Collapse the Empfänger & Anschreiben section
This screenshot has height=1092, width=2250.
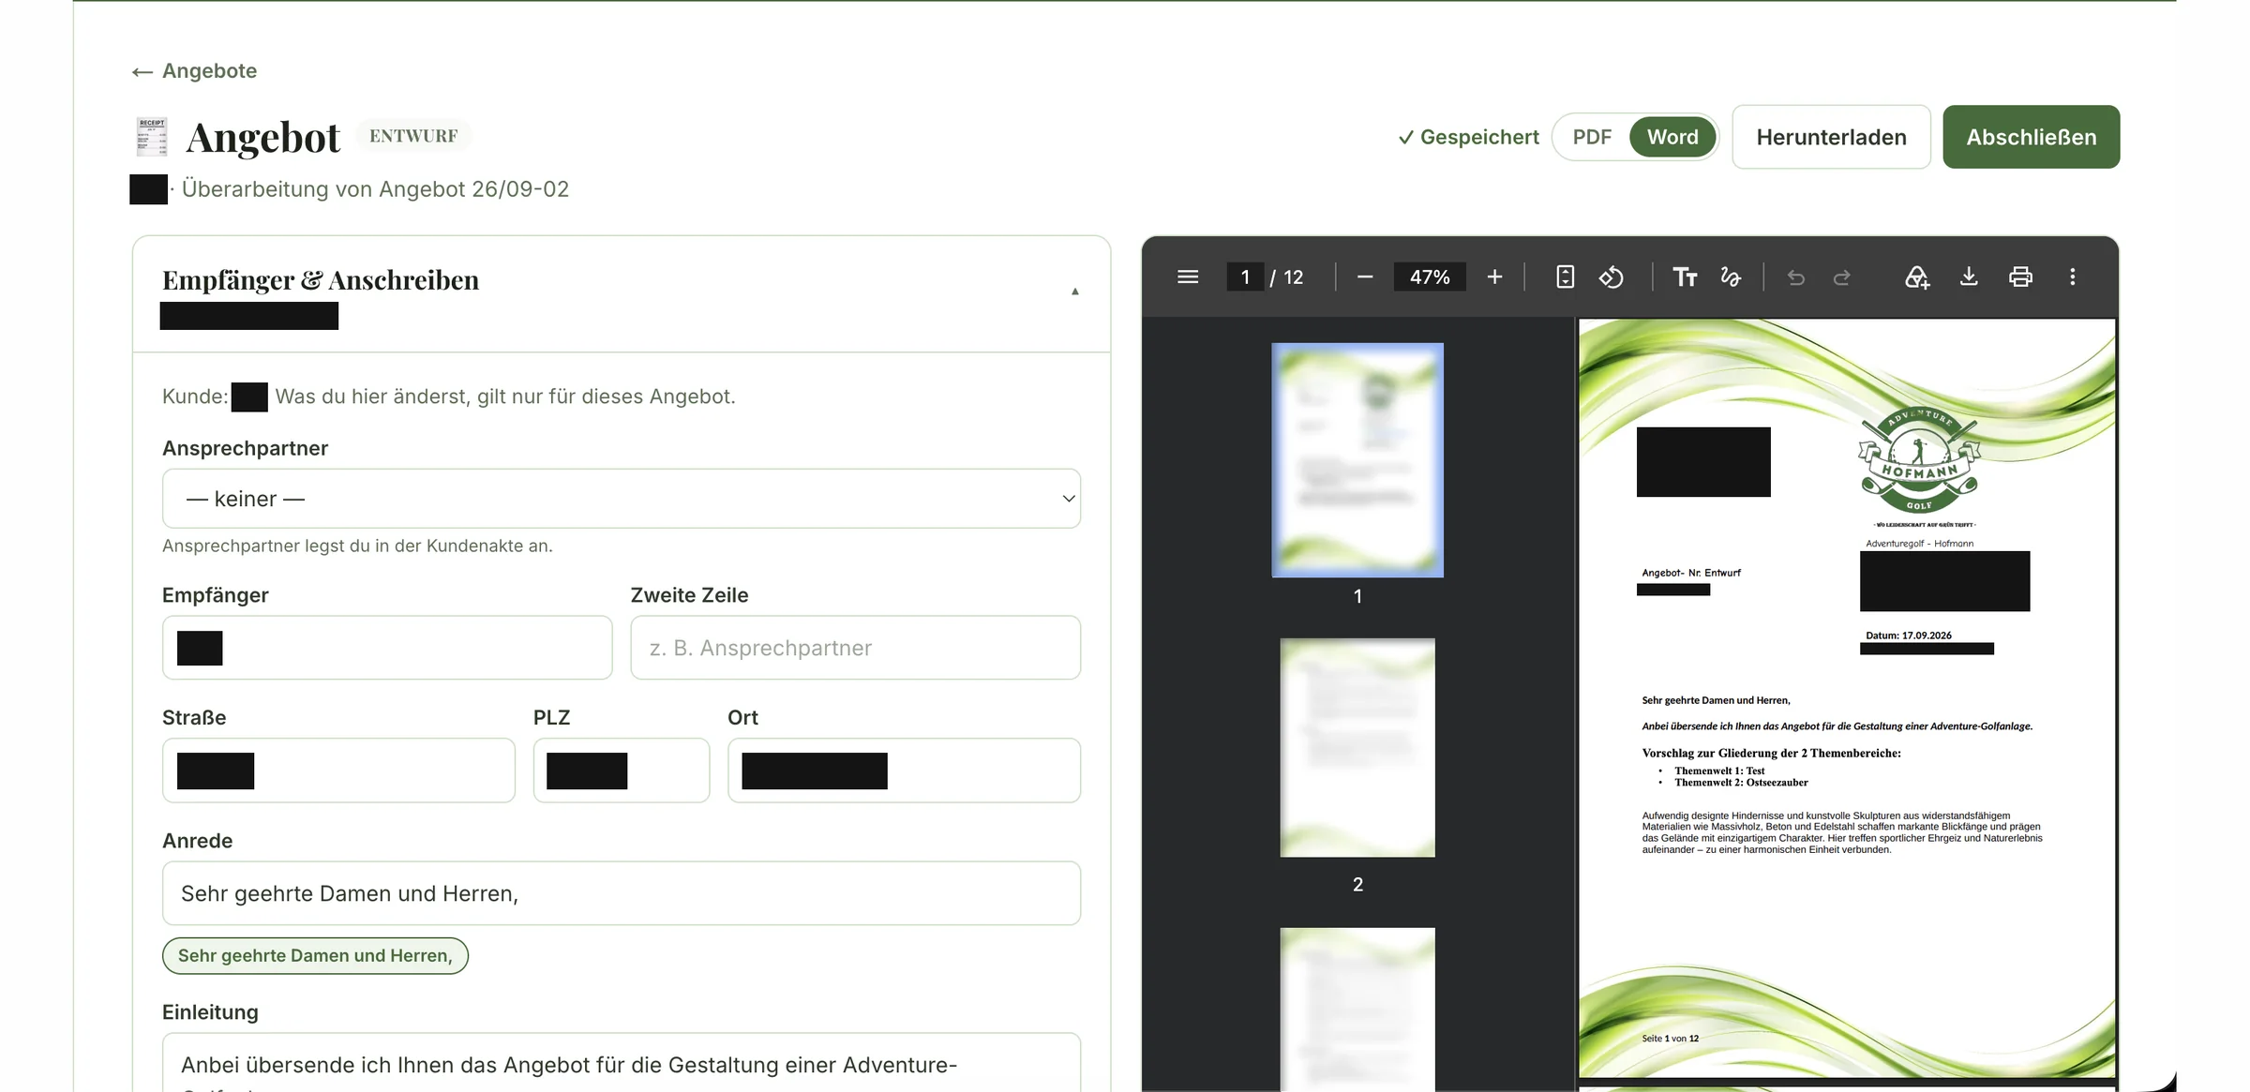1075,292
